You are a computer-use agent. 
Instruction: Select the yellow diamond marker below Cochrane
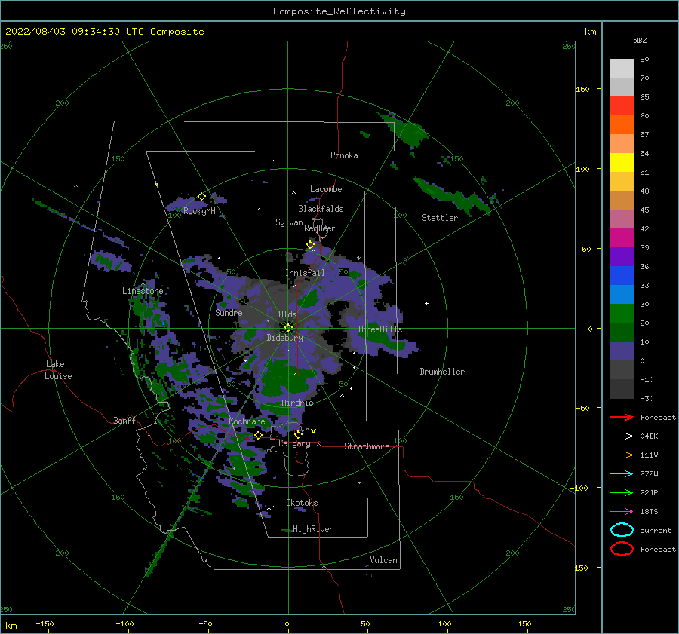coord(258,436)
